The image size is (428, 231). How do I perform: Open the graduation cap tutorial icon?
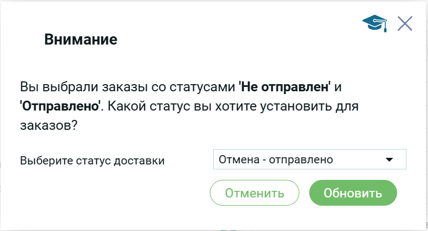tap(374, 23)
